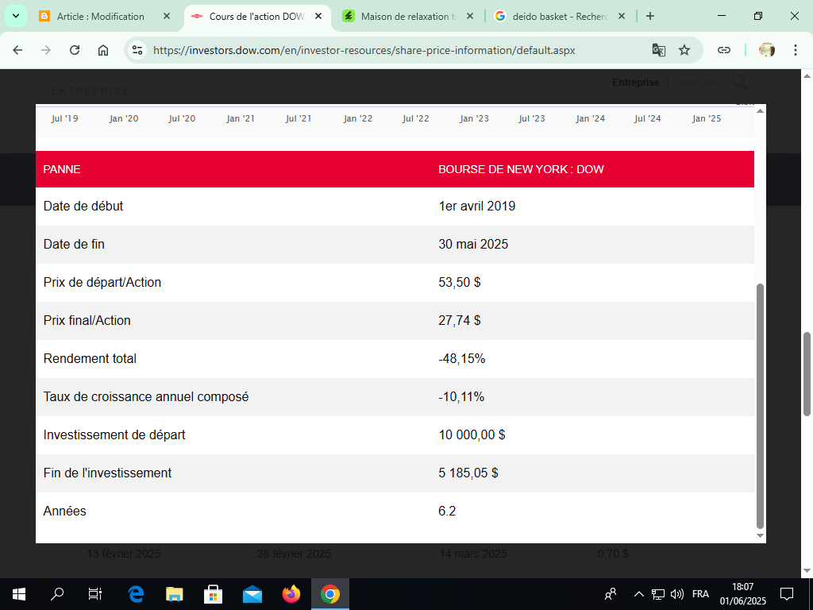Select the ending investment 5 185,05 $

click(x=468, y=473)
